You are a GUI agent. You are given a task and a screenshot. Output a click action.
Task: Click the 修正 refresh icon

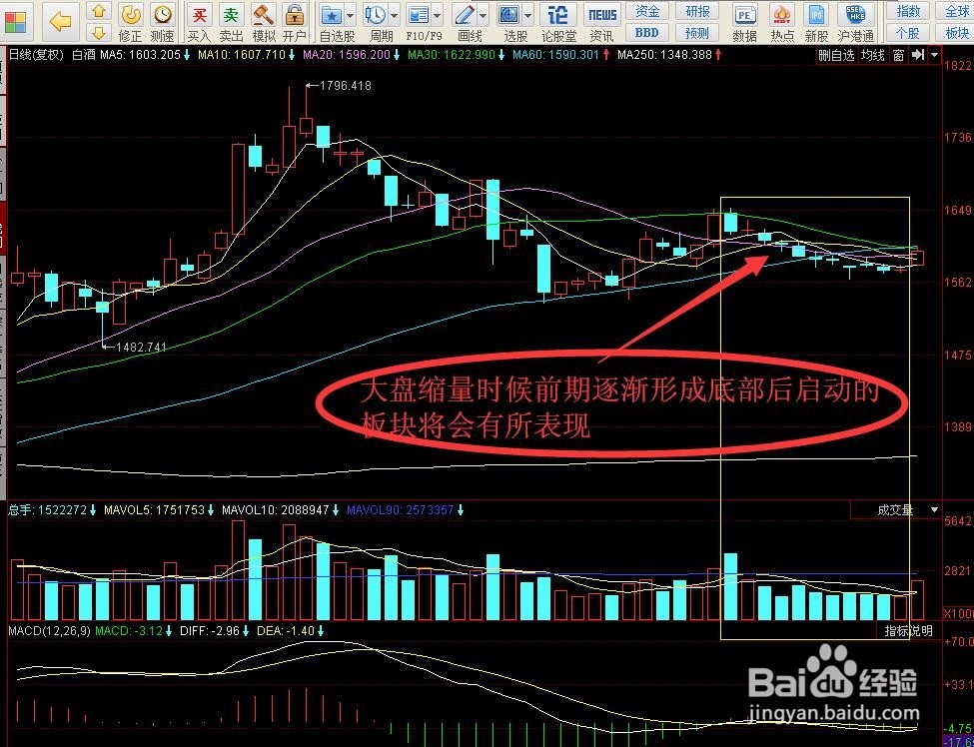click(x=131, y=14)
